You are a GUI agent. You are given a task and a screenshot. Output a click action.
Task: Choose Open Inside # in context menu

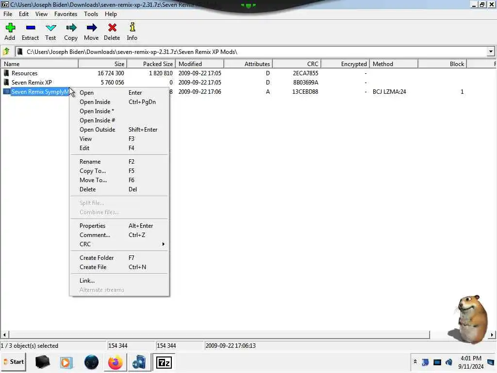coord(119,120)
